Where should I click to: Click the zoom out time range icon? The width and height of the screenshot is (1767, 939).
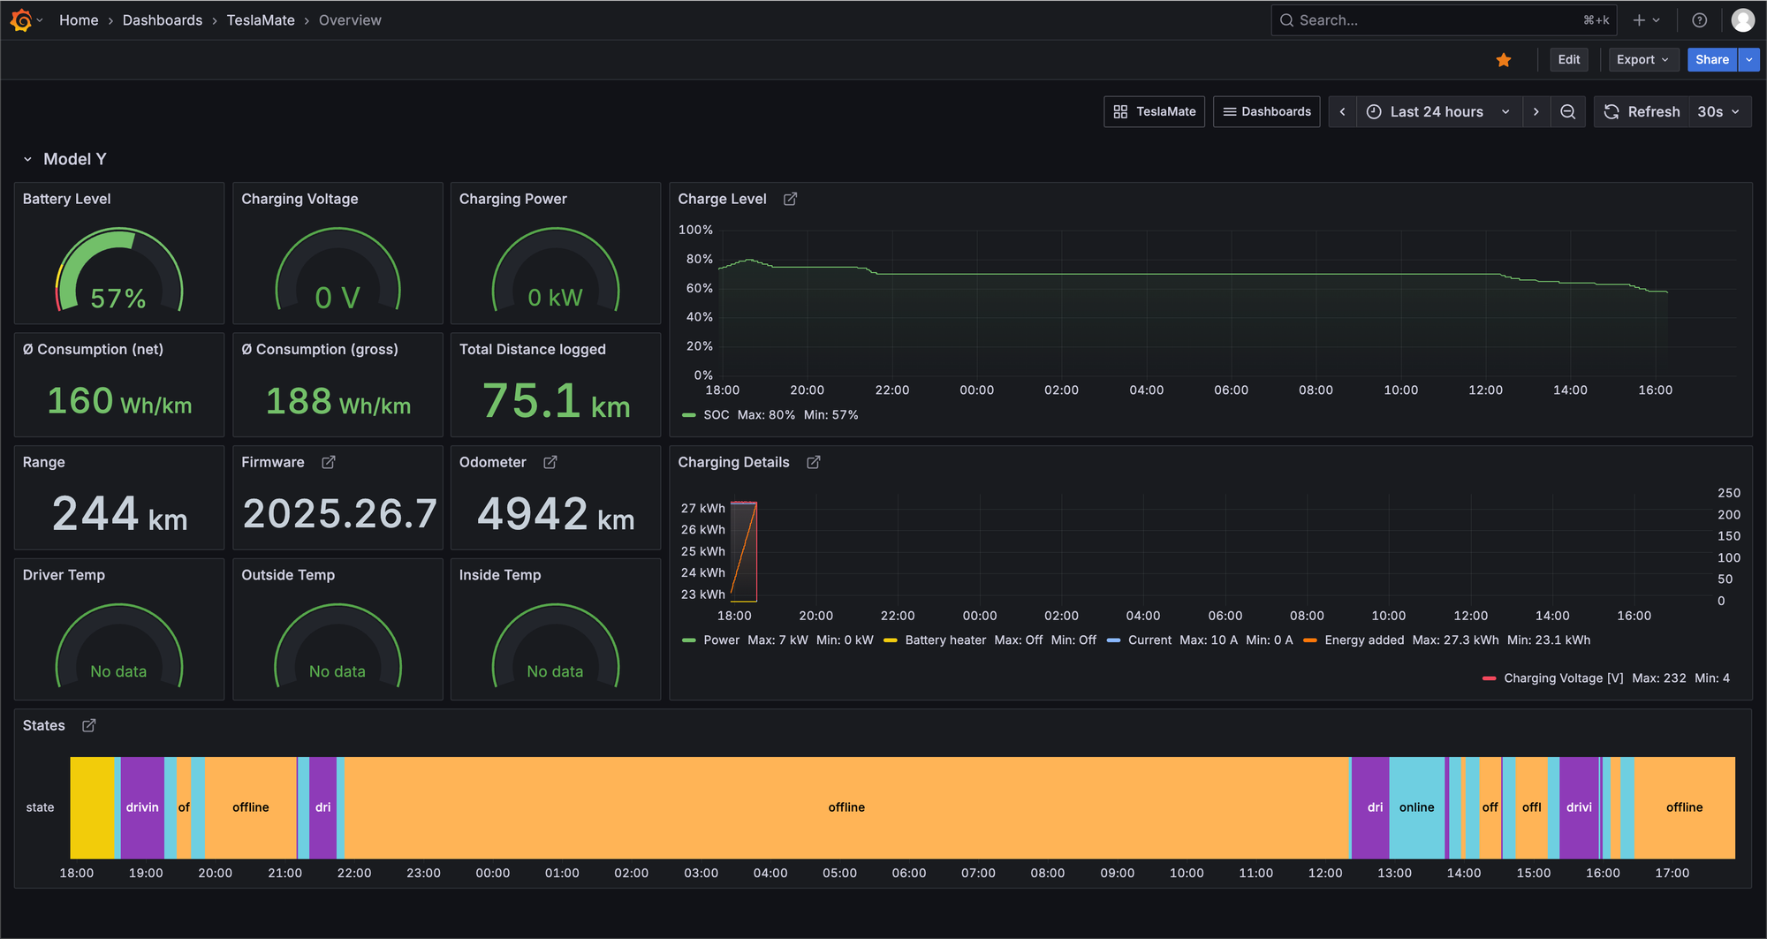[x=1568, y=112]
